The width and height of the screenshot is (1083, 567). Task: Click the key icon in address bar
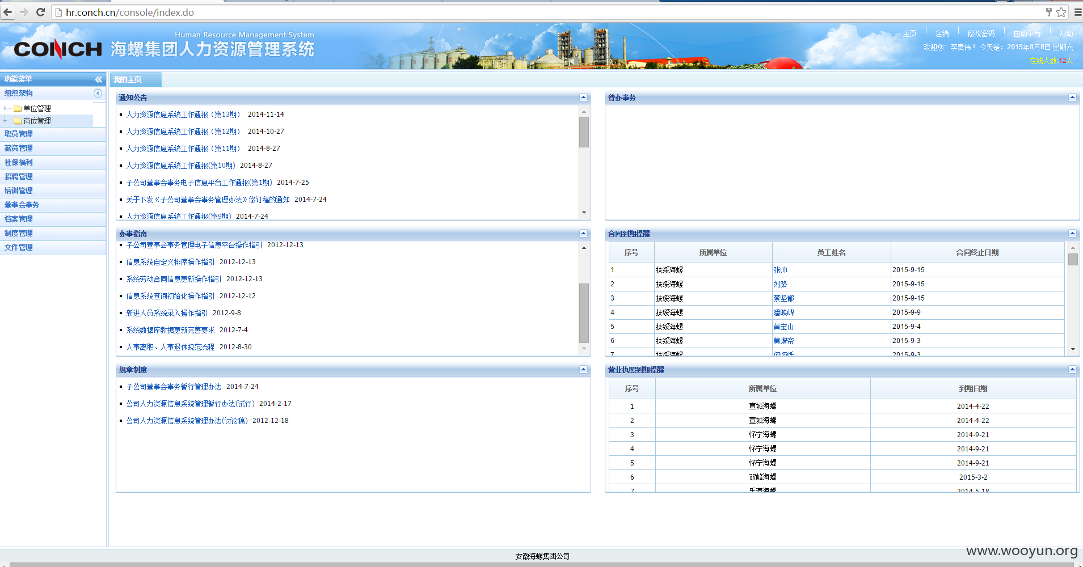(x=1048, y=12)
